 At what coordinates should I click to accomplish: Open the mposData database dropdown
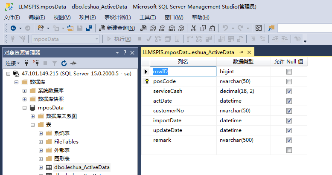(x=97, y=39)
